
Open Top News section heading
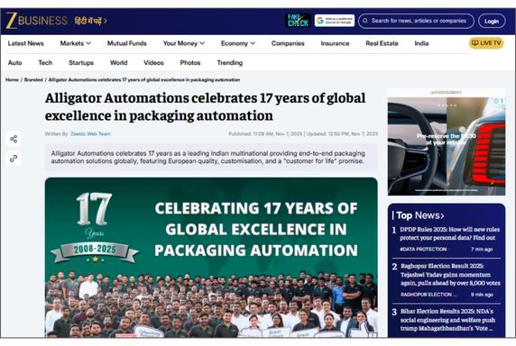pos(419,215)
